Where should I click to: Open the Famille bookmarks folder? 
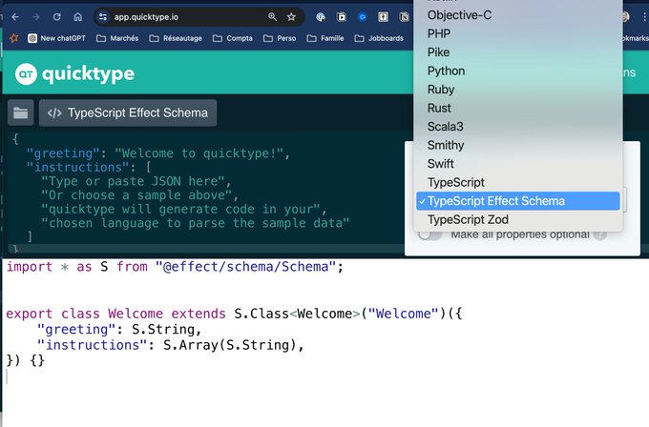click(x=325, y=38)
